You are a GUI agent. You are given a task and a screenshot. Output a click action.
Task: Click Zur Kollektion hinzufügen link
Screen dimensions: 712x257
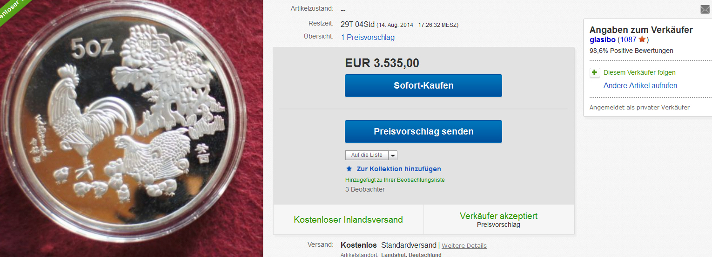coord(399,169)
